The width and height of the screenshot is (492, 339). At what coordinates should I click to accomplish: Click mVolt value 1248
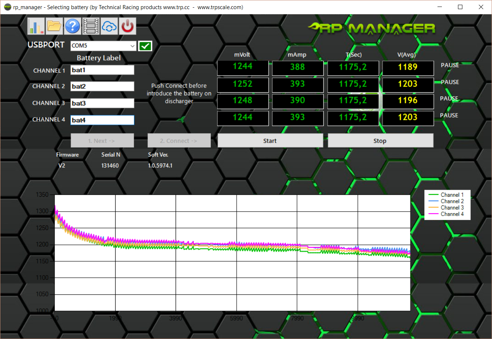point(243,101)
